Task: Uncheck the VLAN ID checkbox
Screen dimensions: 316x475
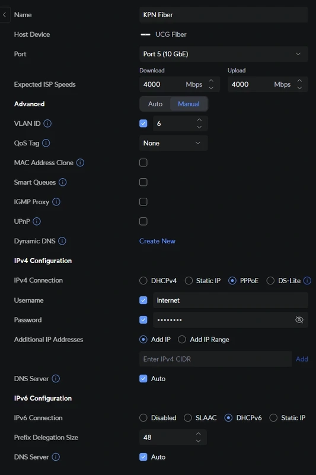Action: click(143, 123)
